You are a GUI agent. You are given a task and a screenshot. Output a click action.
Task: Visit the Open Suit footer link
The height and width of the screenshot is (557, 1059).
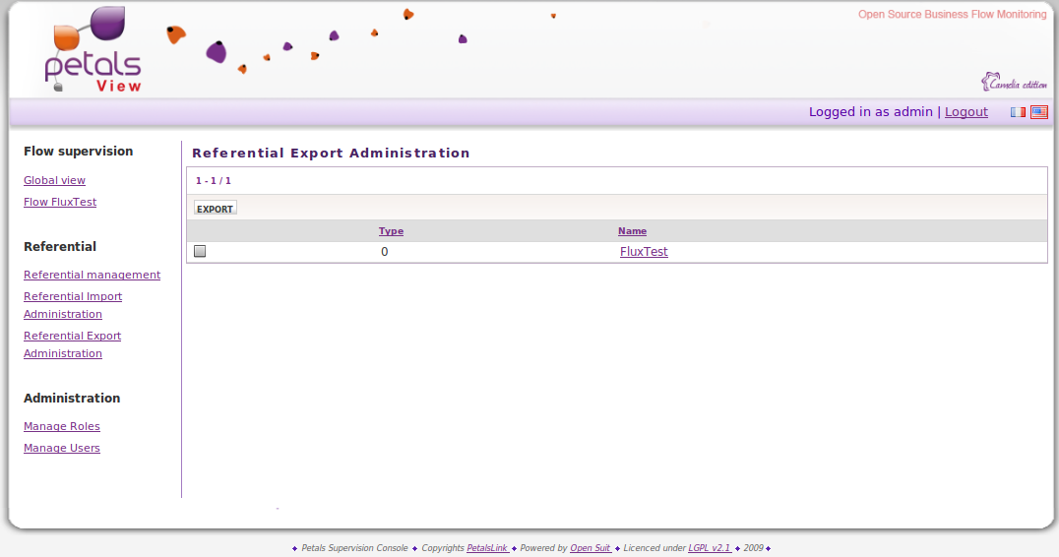point(591,548)
